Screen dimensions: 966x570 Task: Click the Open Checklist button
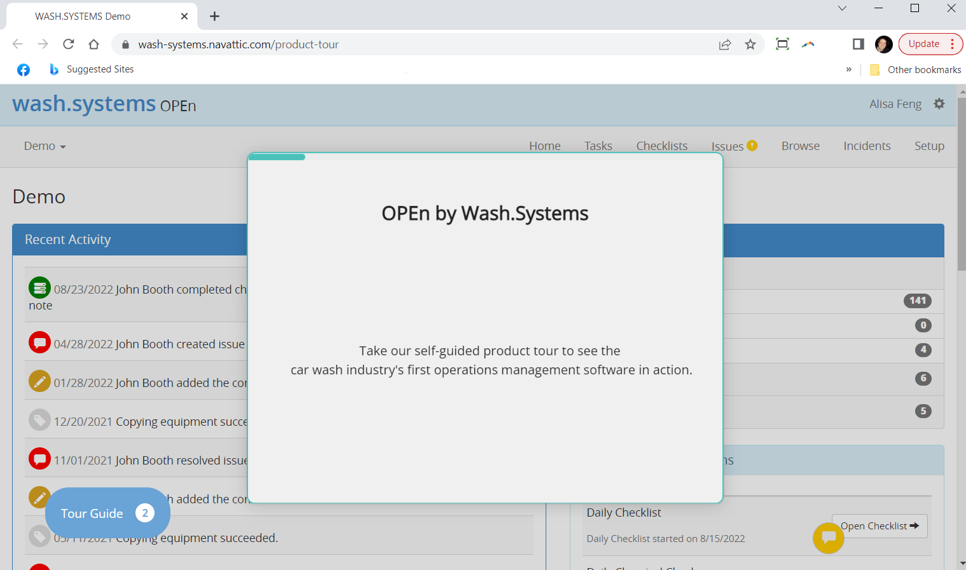click(x=880, y=526)
